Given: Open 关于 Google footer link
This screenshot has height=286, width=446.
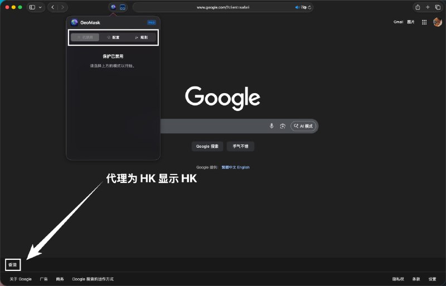Looking at the screenshot, I should (21, 279).
